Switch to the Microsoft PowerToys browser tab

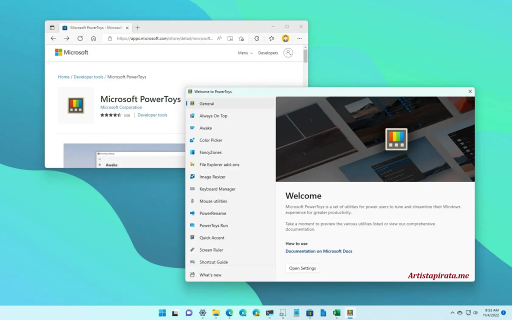(92, 27)
